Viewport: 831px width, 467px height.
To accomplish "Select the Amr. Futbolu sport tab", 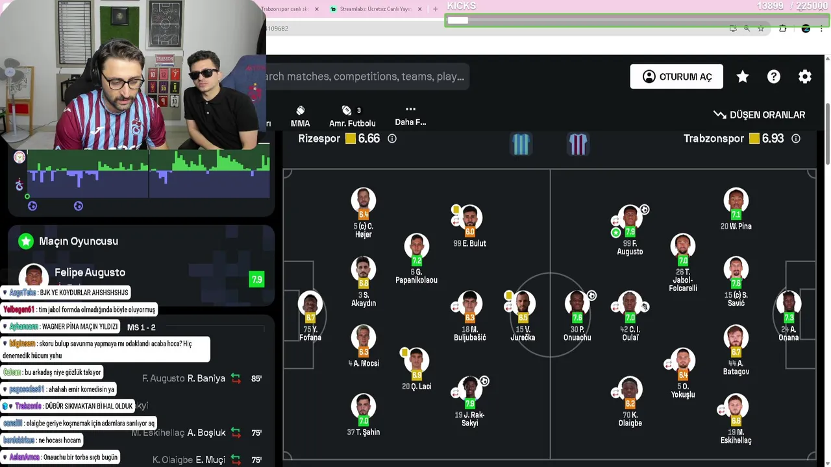I will click(x=352, y=116).
